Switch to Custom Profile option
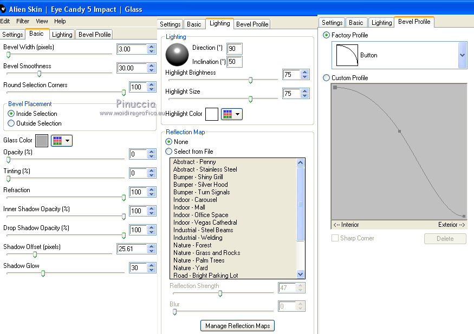 pos(326,78)
